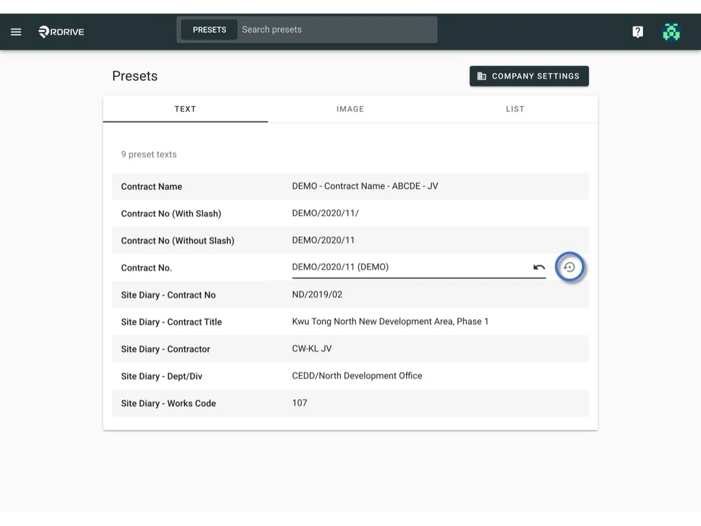Click 'Contract No (Without Slash)' label
The image size is (701, 526).
(x=177, y=240)
